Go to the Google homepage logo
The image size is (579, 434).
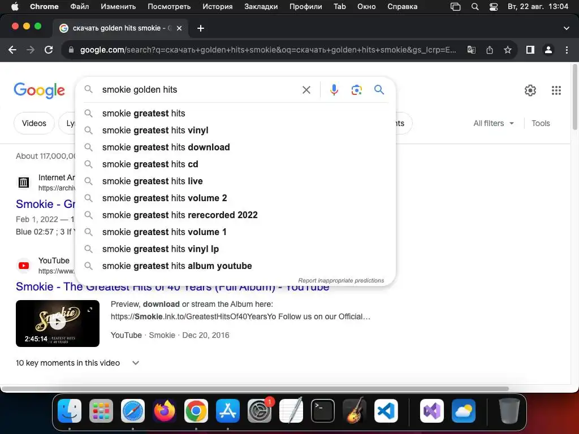pos(39,90)
